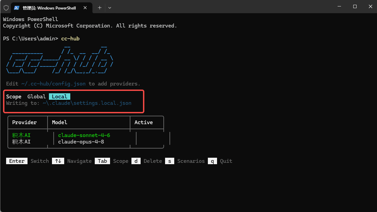Click the Model column header
The width and height of the screenshot is (377, 212).
pyautogui.click(x=60, y=122)
